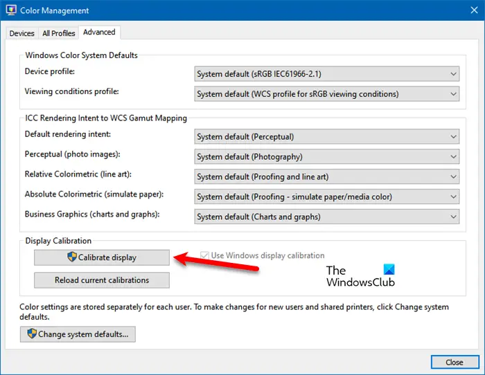The image size is (485, 375).
Task: Click the Color Management title bar icon
Action: 11,11
